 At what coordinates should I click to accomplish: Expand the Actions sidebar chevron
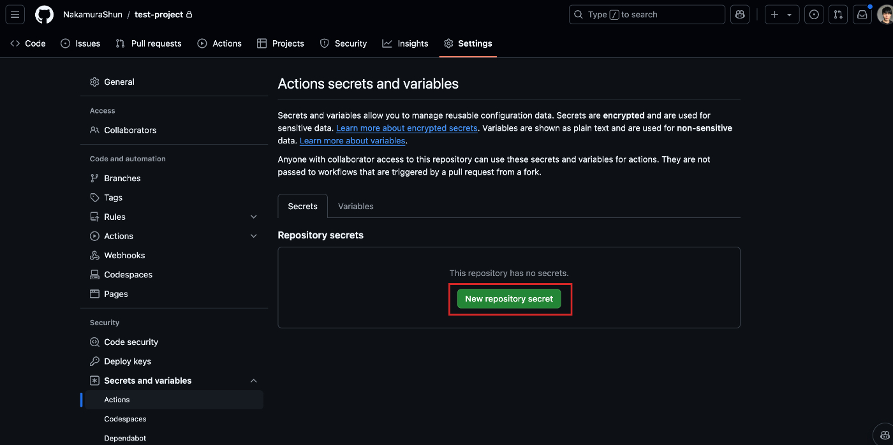254,236
